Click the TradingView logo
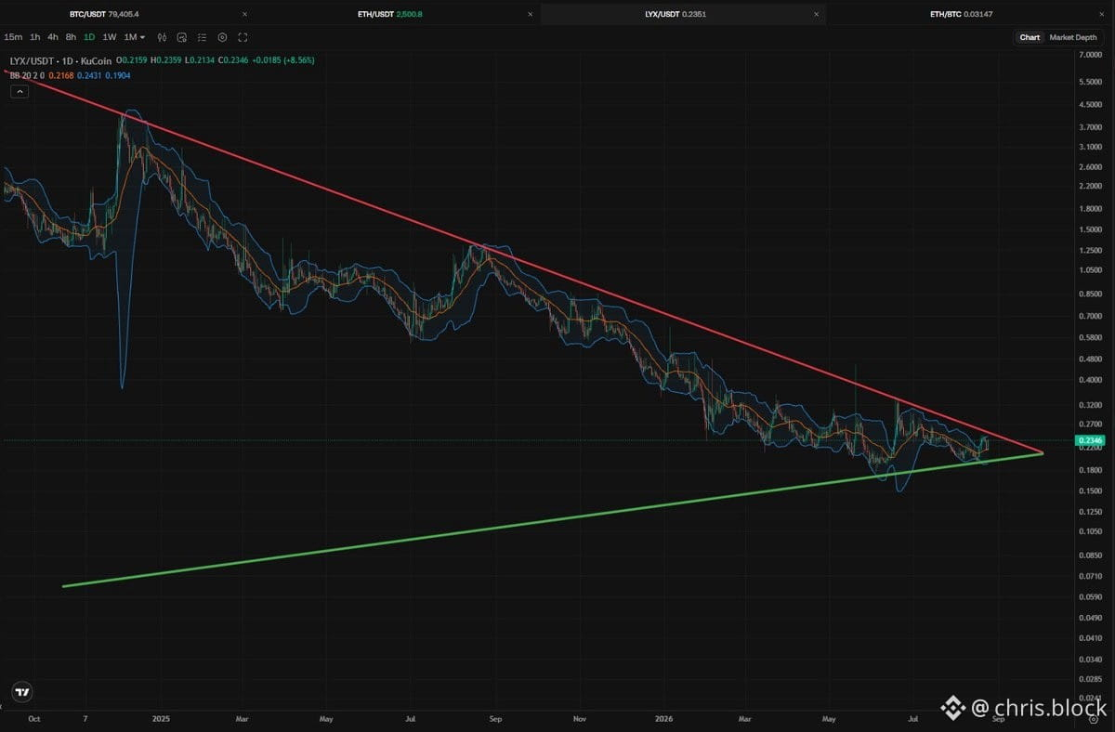The width and height of the screenshot is (1115, 732). pyautogui.click(x=21, y=692)
